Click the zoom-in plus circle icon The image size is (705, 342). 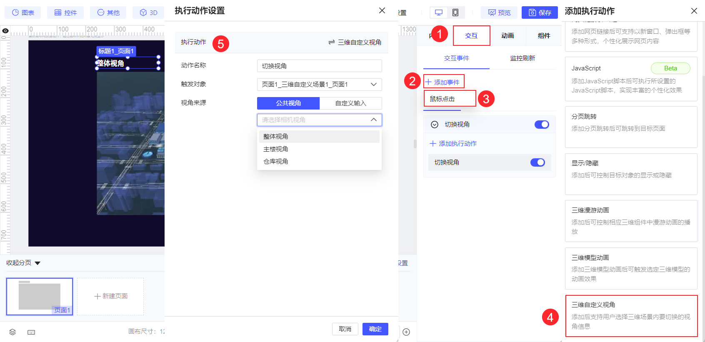coord(406,332)
